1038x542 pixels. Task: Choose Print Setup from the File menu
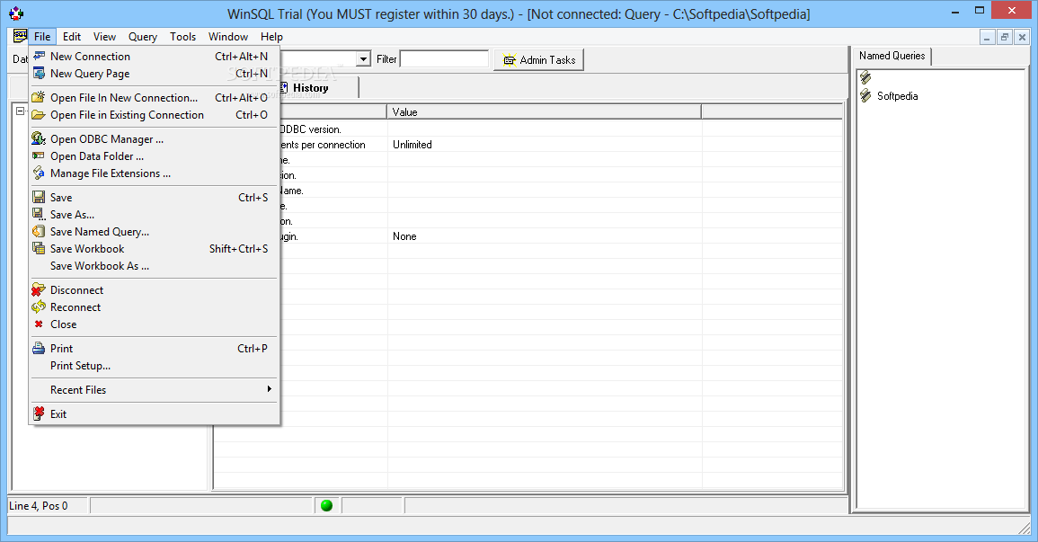coord(80,365)
